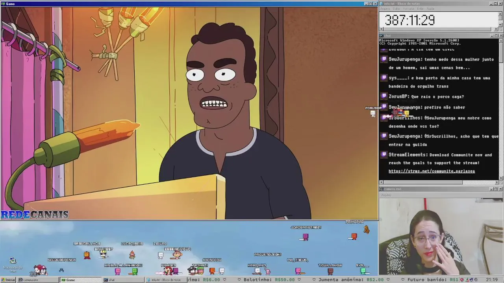
Task: Open the strms.net/communite_parlasea link in chat
Action: pos(432,171)
